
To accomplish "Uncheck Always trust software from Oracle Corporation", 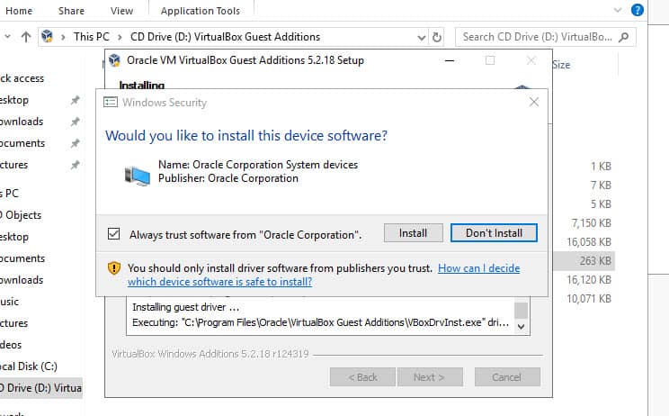I will point(114,233).
